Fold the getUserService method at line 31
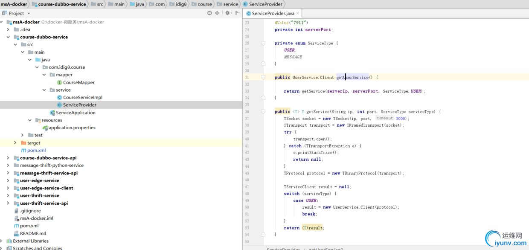 coord(263,77)
